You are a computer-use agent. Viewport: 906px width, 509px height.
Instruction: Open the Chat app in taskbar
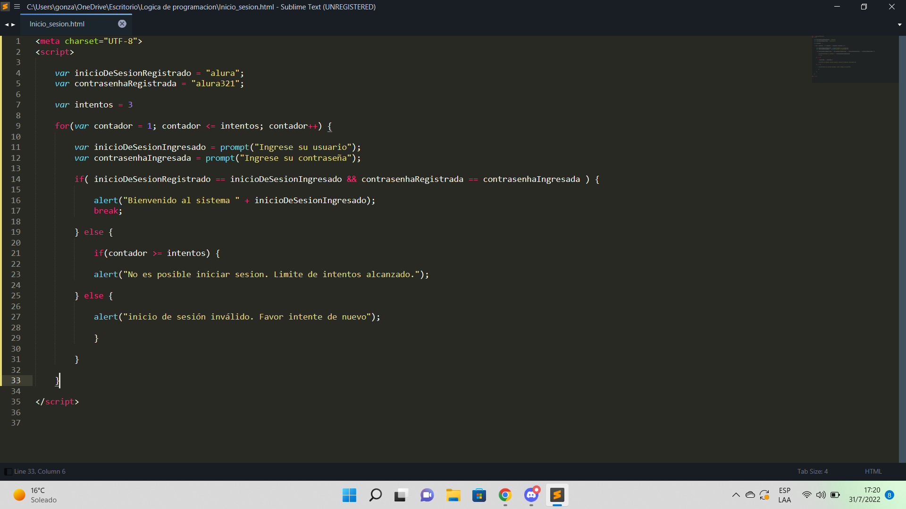(427, 495)
